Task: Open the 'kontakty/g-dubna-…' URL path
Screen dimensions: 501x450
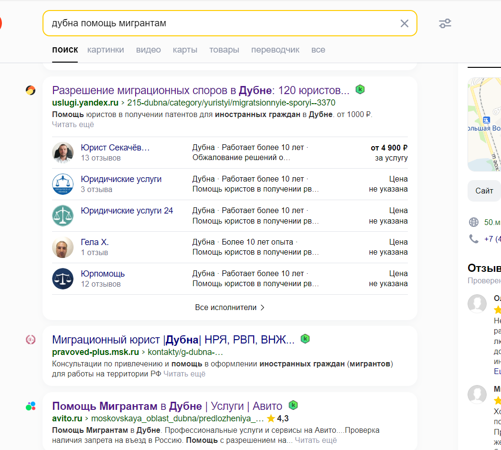Action: pyautogui.click(x=185, y=352)
